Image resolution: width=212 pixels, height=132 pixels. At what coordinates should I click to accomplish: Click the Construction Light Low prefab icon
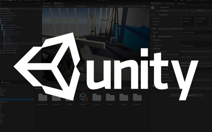pyautogui.click(x=2, y=27)
